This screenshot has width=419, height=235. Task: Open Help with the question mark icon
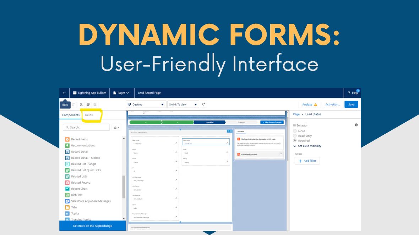(349, 93)
